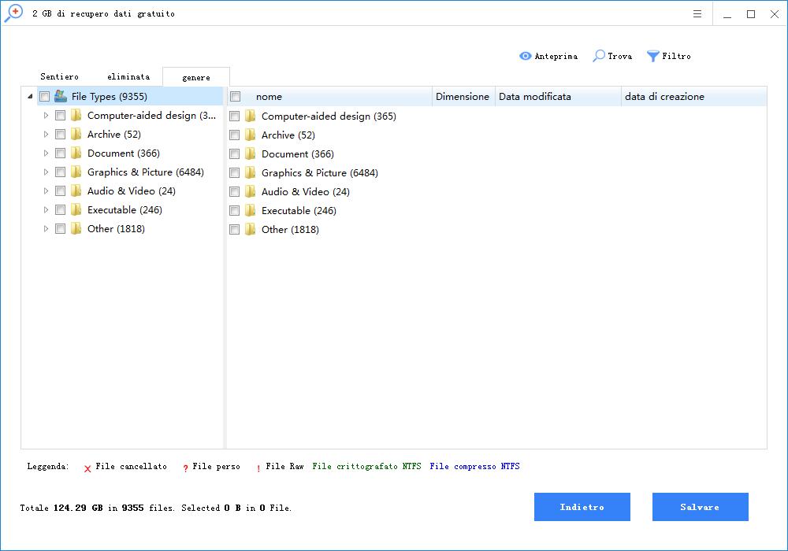Viewport: 788px width, 551px height.
Task: Expand the Computer-aided design tree node
Action: point(46,115)
